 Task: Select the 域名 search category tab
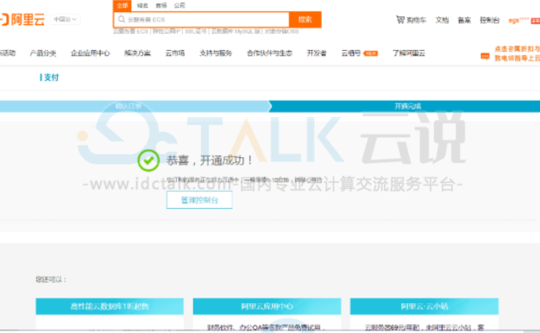(142, 5)
